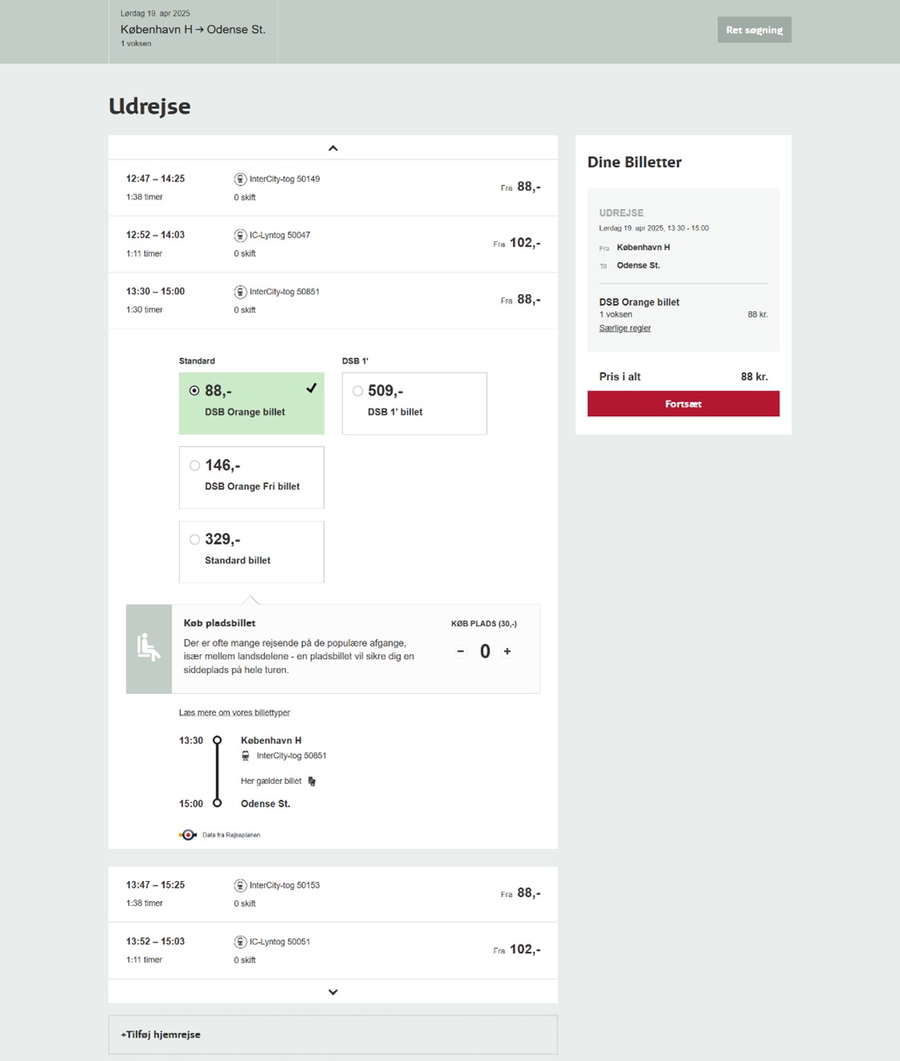Click the 'InterCity-tog 50851' text in itinerary details
Screen dimensions: 900x1061
pos(291,756)
